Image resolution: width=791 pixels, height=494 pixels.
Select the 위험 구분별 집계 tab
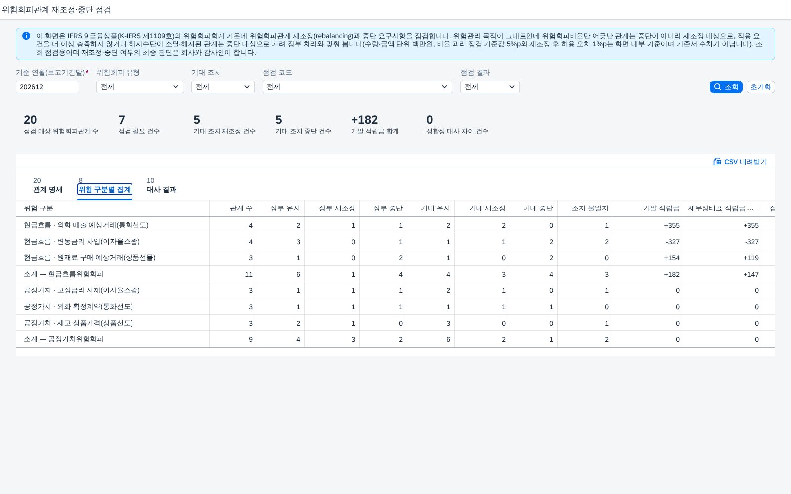coord(105,186)
